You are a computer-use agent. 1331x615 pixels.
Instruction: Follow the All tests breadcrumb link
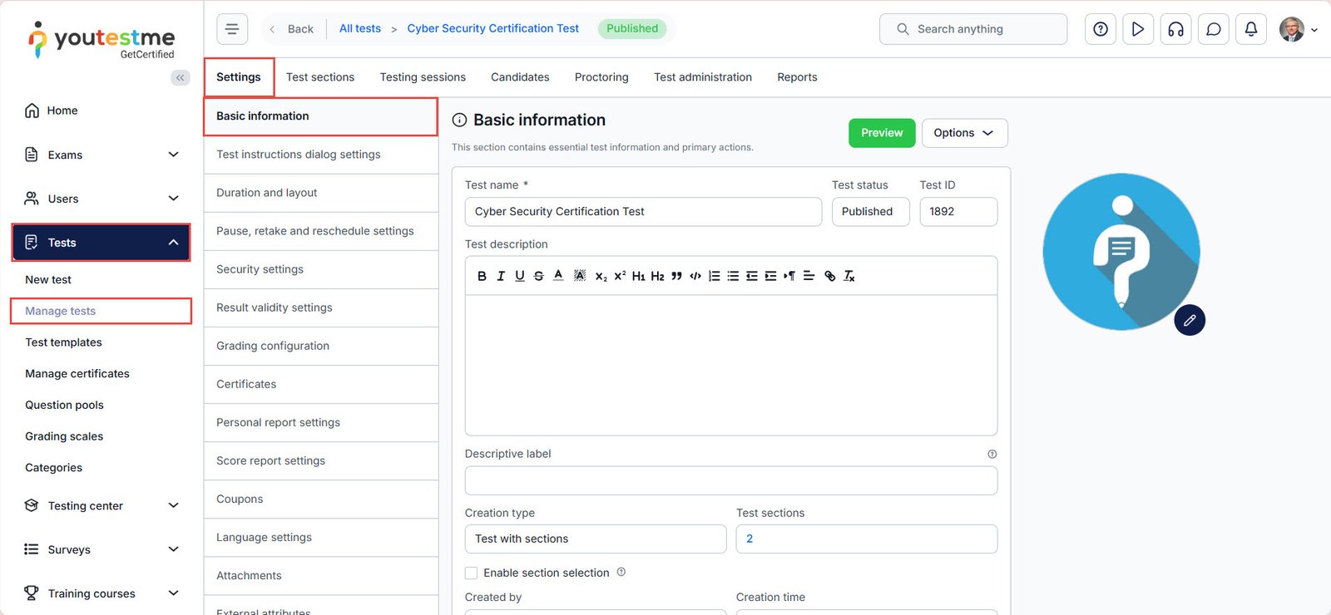359,28
